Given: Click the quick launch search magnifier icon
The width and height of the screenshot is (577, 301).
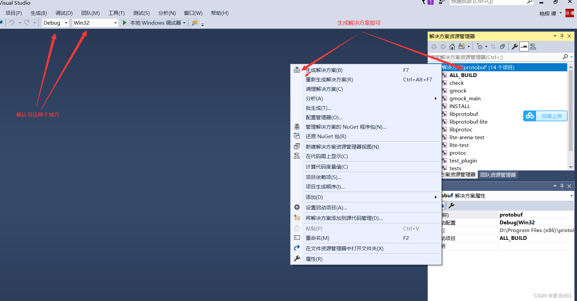Looking at the screenshot, I should coord(530,2).
